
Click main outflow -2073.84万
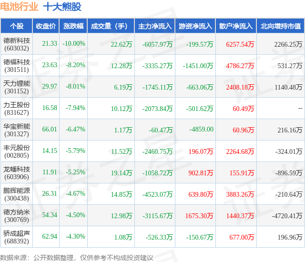coord(157,109)
